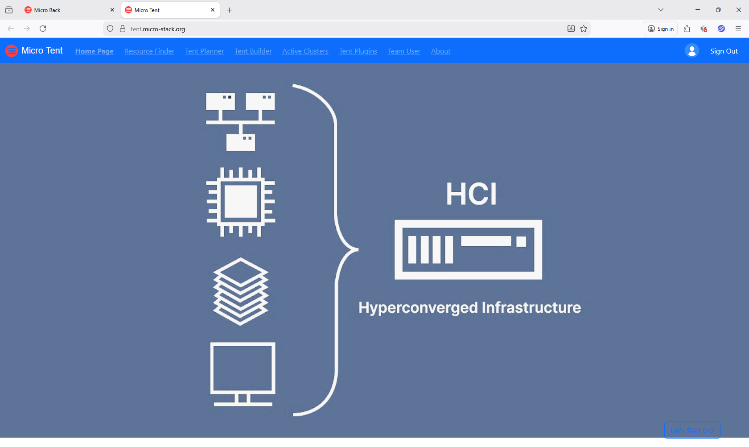The height and width of the screenshot is (447, 749).
Task: Bookmark the page via the star icon
Action: (x=584, y=29)
